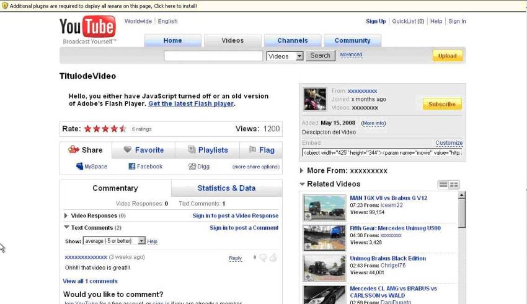
Task: Click the Flag icon
Action: point(252,150)
